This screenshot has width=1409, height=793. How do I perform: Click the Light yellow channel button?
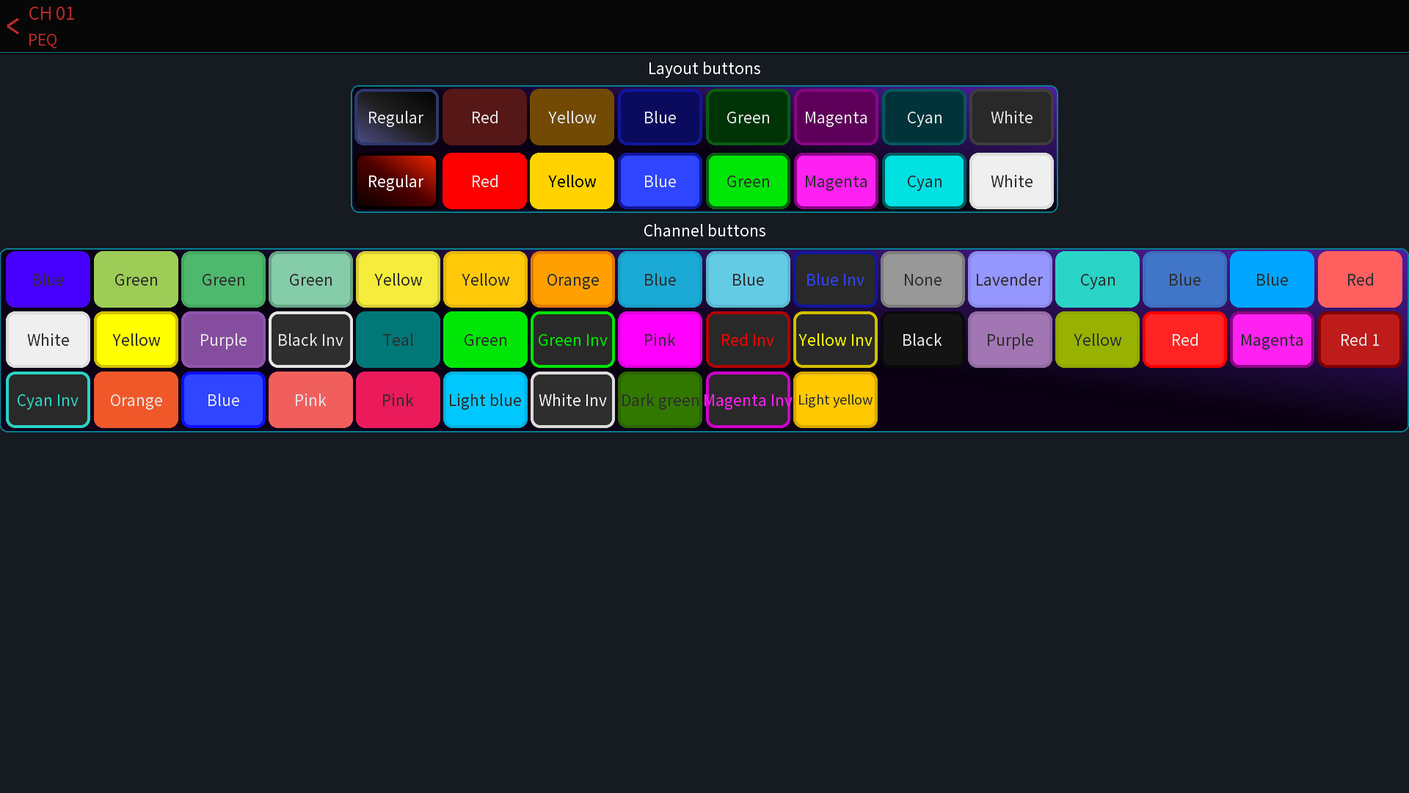pos(835,400)
